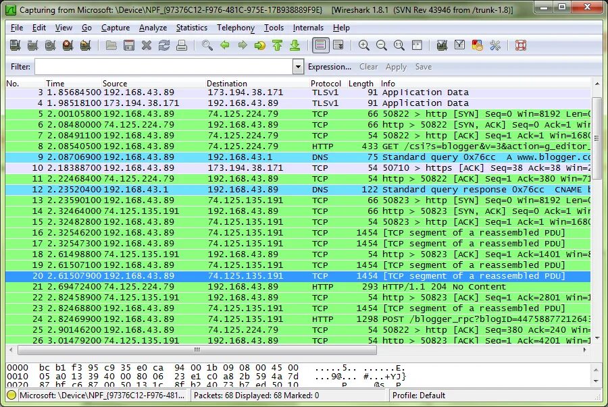Screen dimensions: 608x407
Task: Go to packet number icon
Action: click(x=260, y=45)
